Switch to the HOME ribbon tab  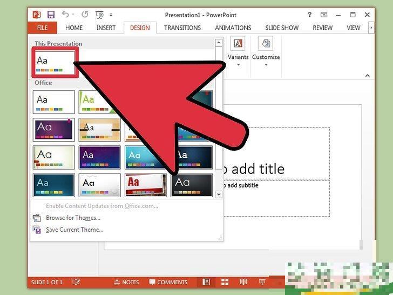pyautogui.click(x=74, y=28)
